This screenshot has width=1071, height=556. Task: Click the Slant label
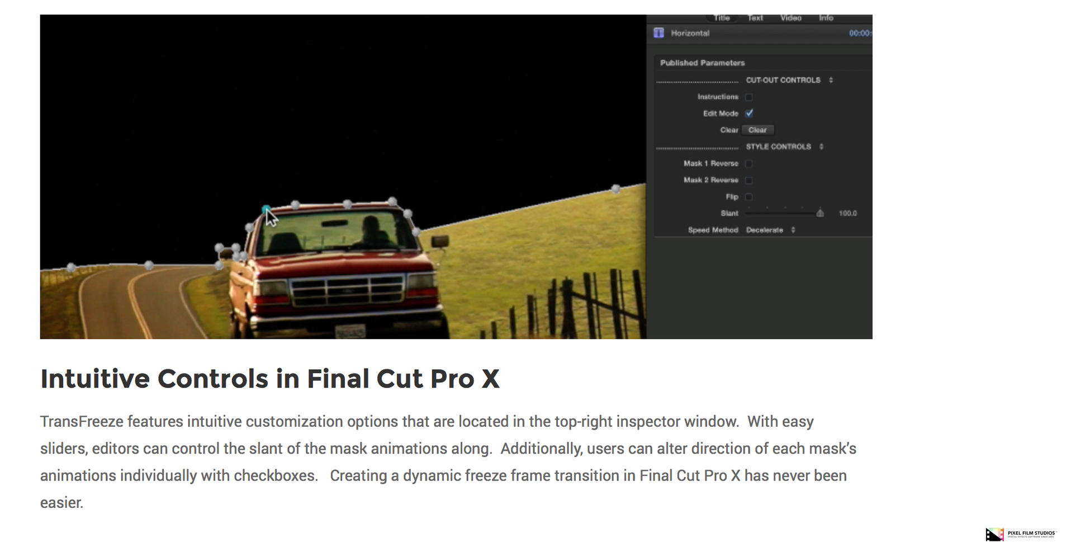[x=729, y=213]
